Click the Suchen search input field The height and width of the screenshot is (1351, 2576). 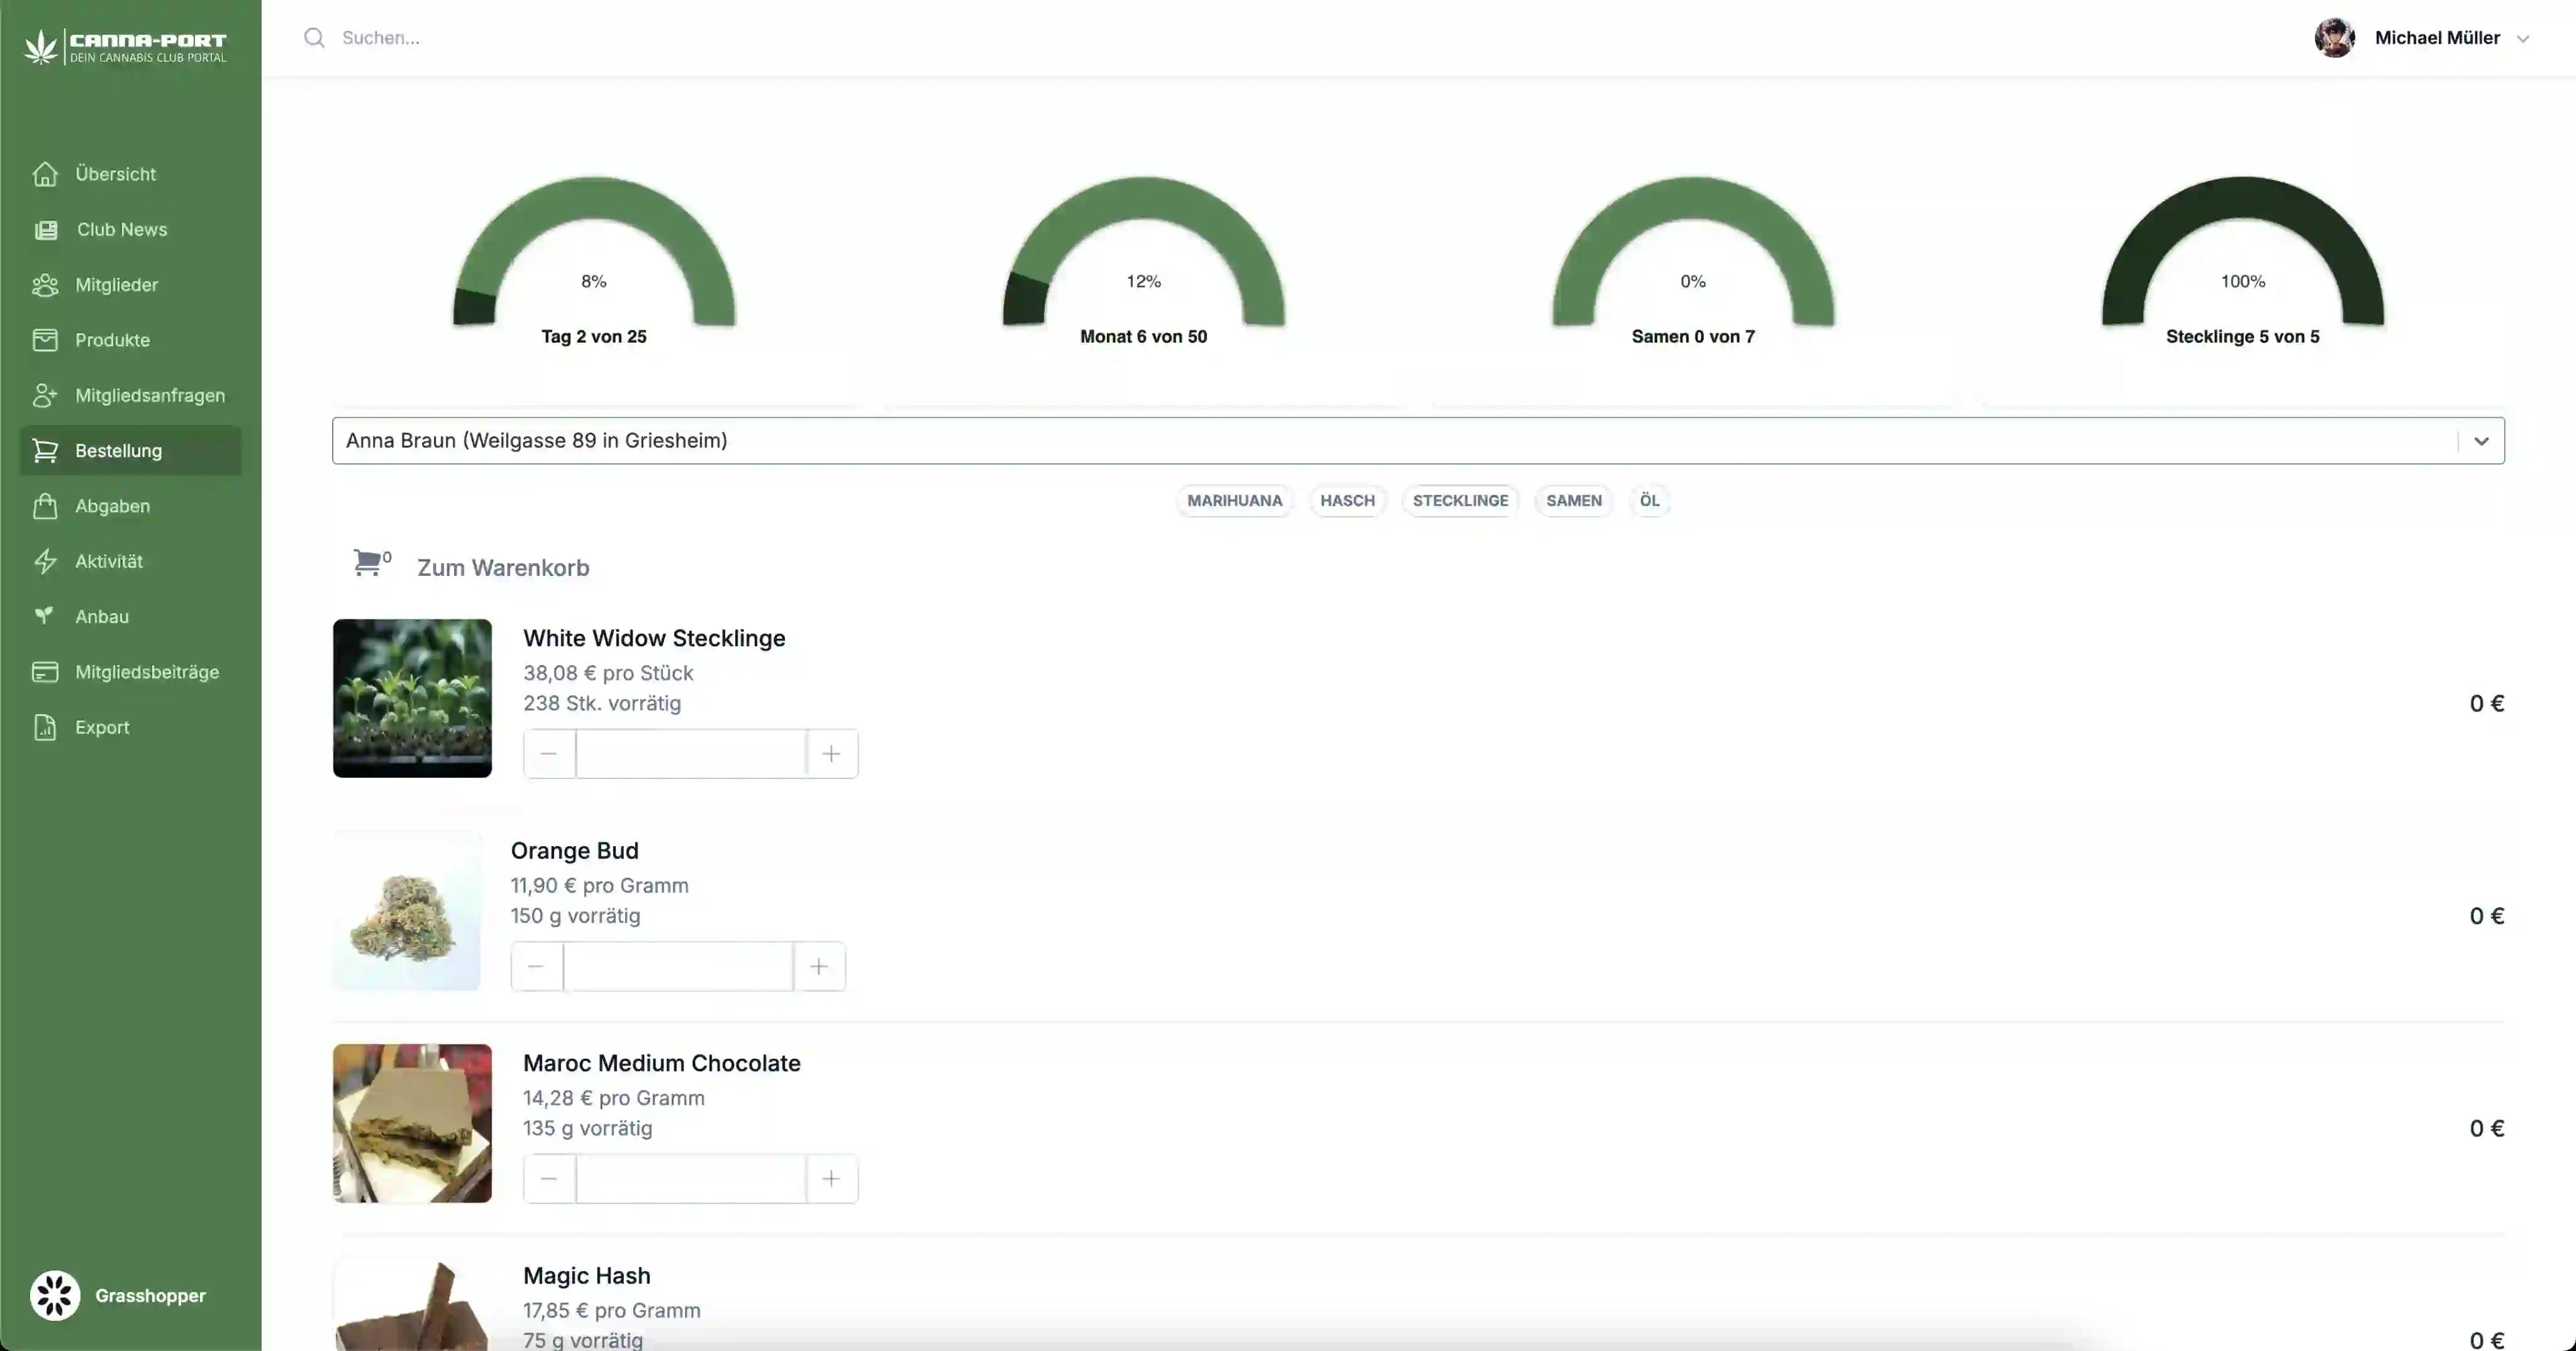pyautogui.click(x=1300, y=38)
